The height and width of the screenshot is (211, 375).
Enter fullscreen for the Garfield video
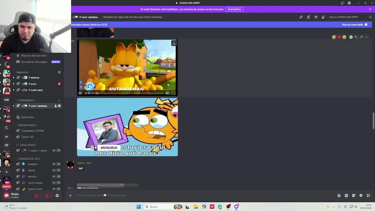pyautogui.click(x=173, y=93)
